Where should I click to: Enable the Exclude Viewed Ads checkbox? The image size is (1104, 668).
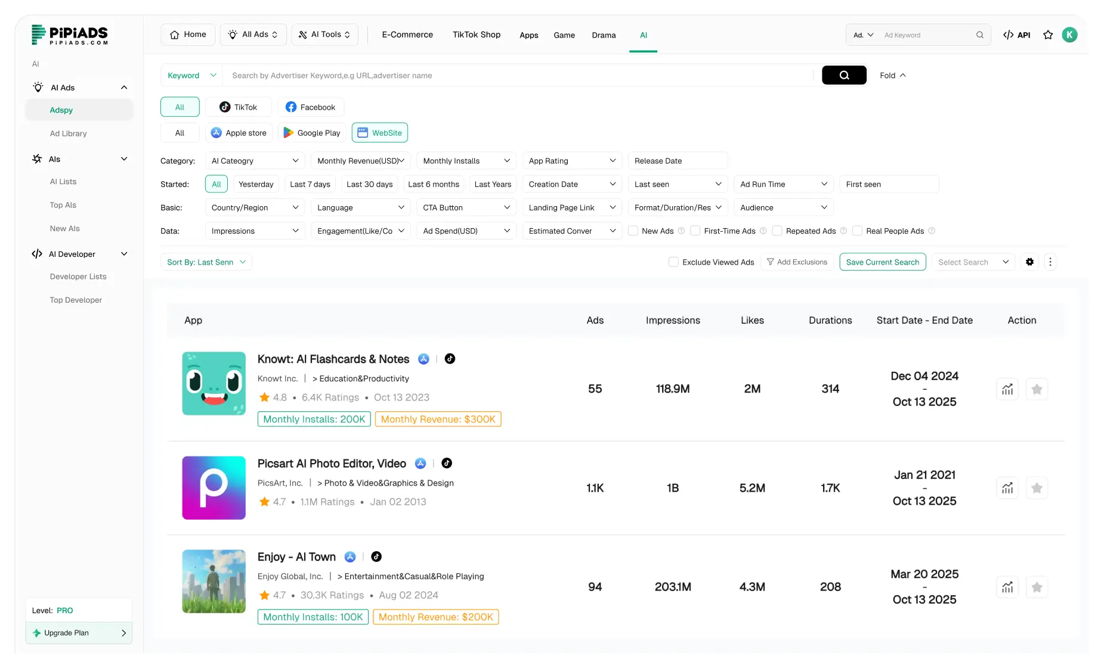pos(673,262)
